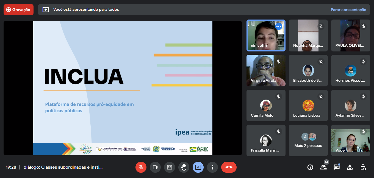Viewport: 374px width, 178px height.
Task: Toggle the camera on or off
Action: [155, 167]
